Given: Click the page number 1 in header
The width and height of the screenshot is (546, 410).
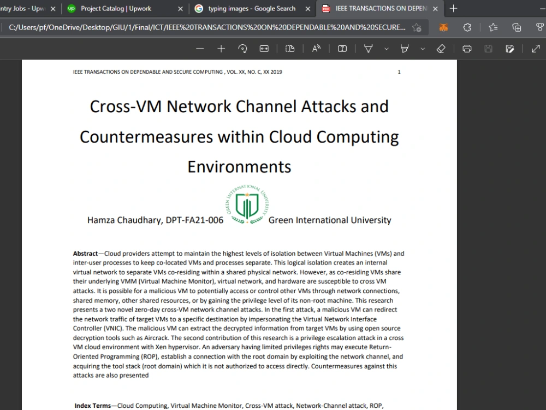Looking at the screenshot, I should coord(399,72).
